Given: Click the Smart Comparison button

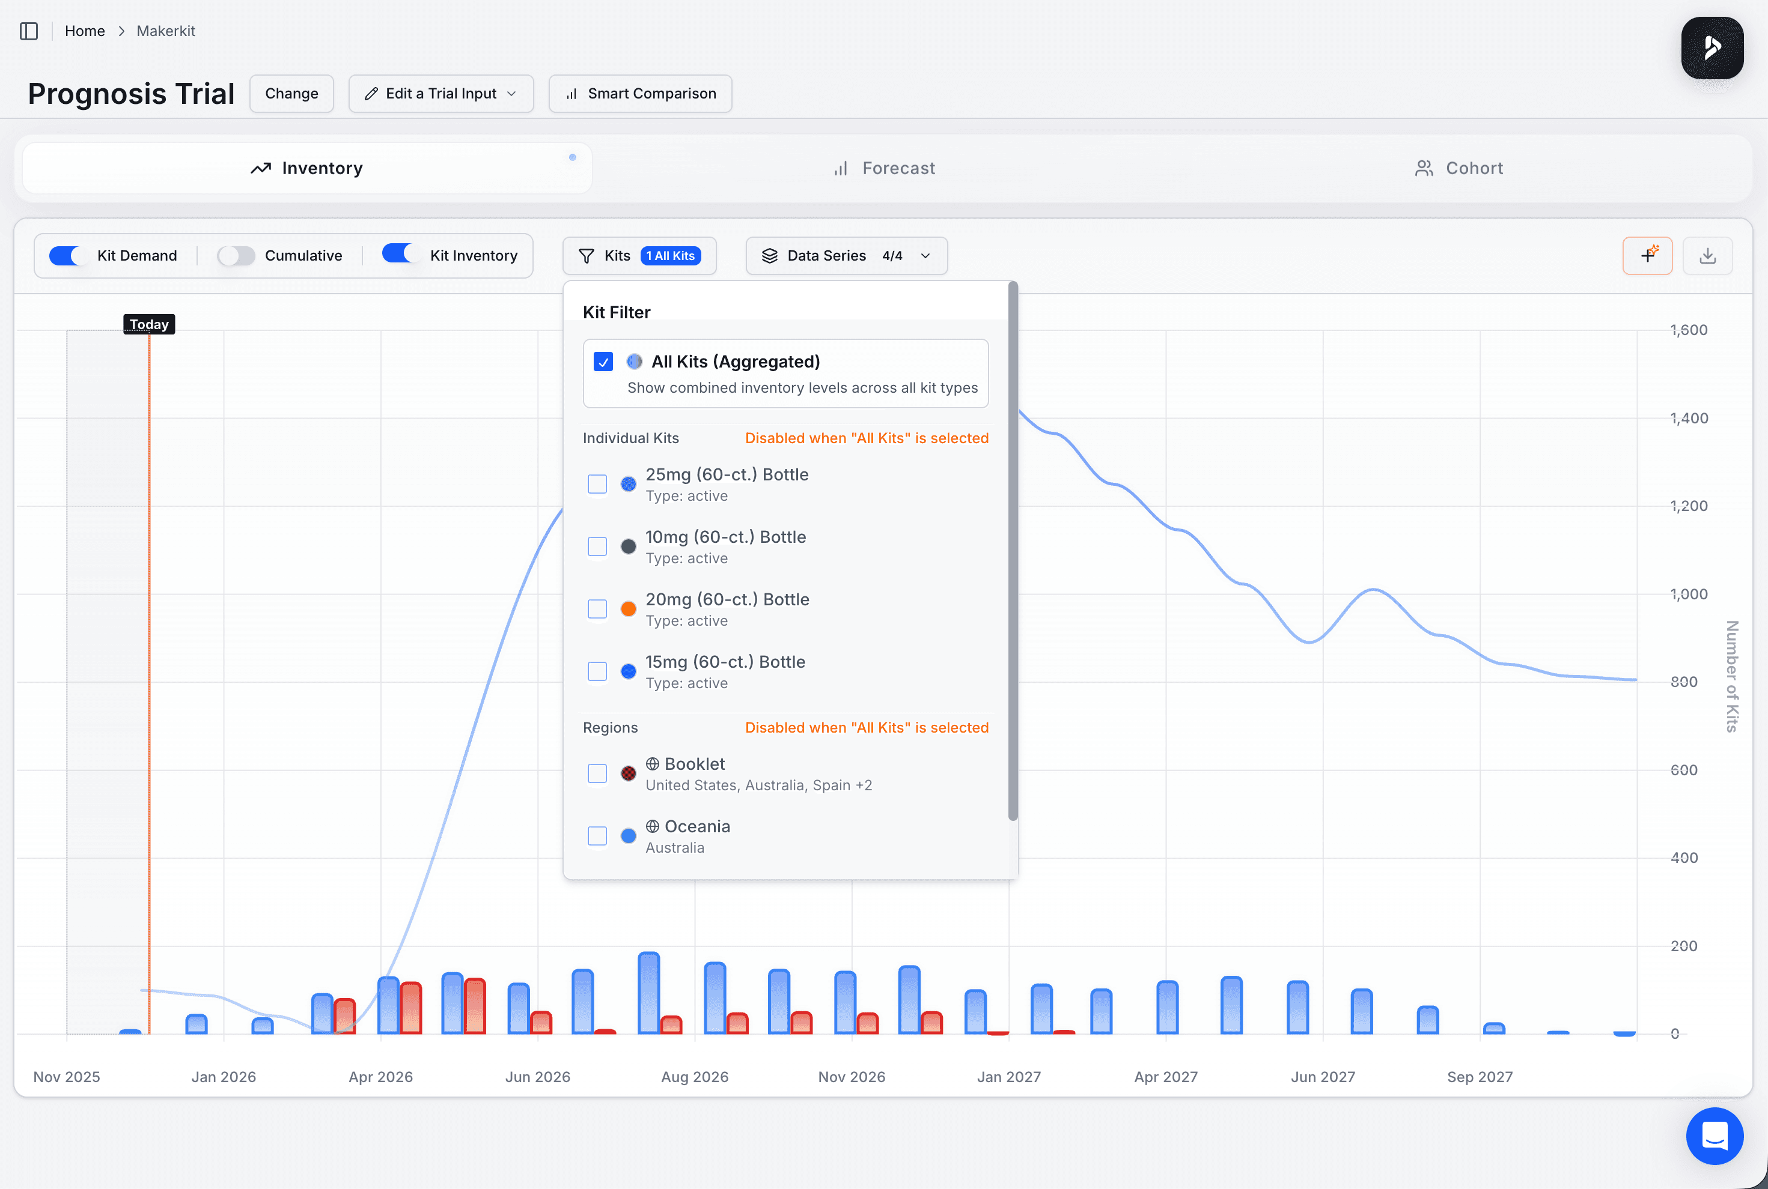Looking at the screenshot, I should (x=639, y=93).
